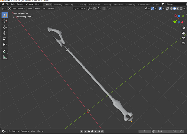Click the blue Z axis gizmo circle
This screenshot has height=134, width=187.
179,16
